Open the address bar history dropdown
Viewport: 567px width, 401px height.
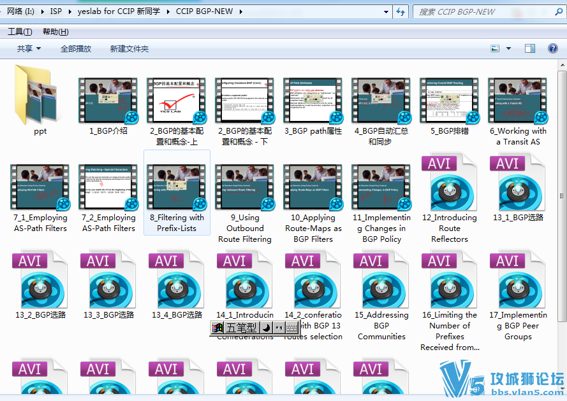click(x=387, y=12)
